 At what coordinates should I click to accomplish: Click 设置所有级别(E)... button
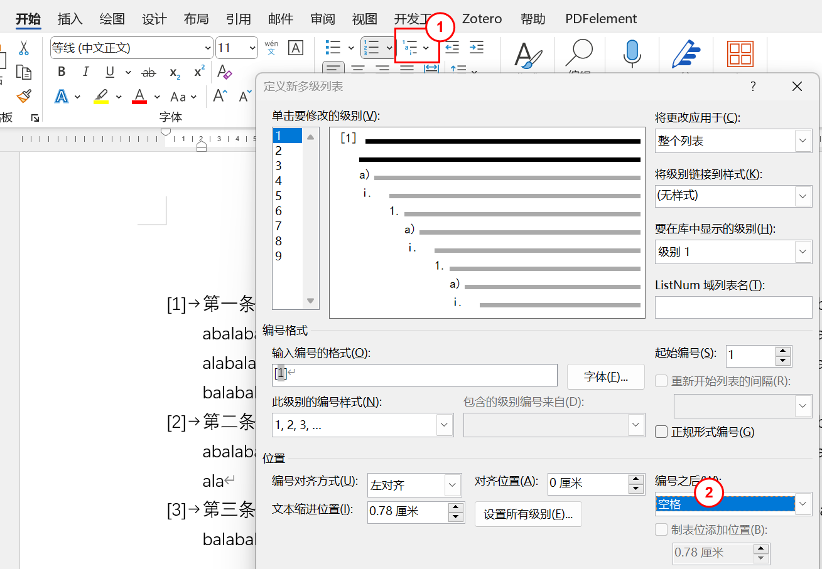528,514
